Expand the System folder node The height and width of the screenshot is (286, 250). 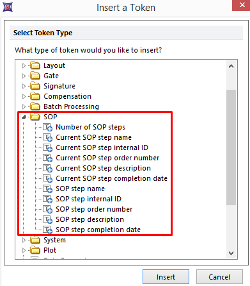pyautogui.click(x=24, y=240)
